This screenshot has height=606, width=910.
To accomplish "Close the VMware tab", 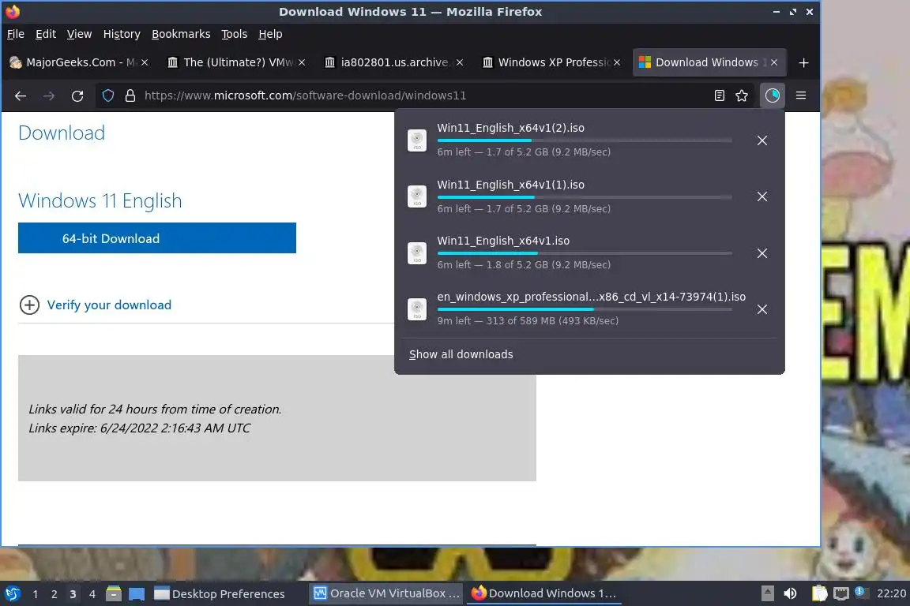I will pyautogui.click(x=302, y=62).
